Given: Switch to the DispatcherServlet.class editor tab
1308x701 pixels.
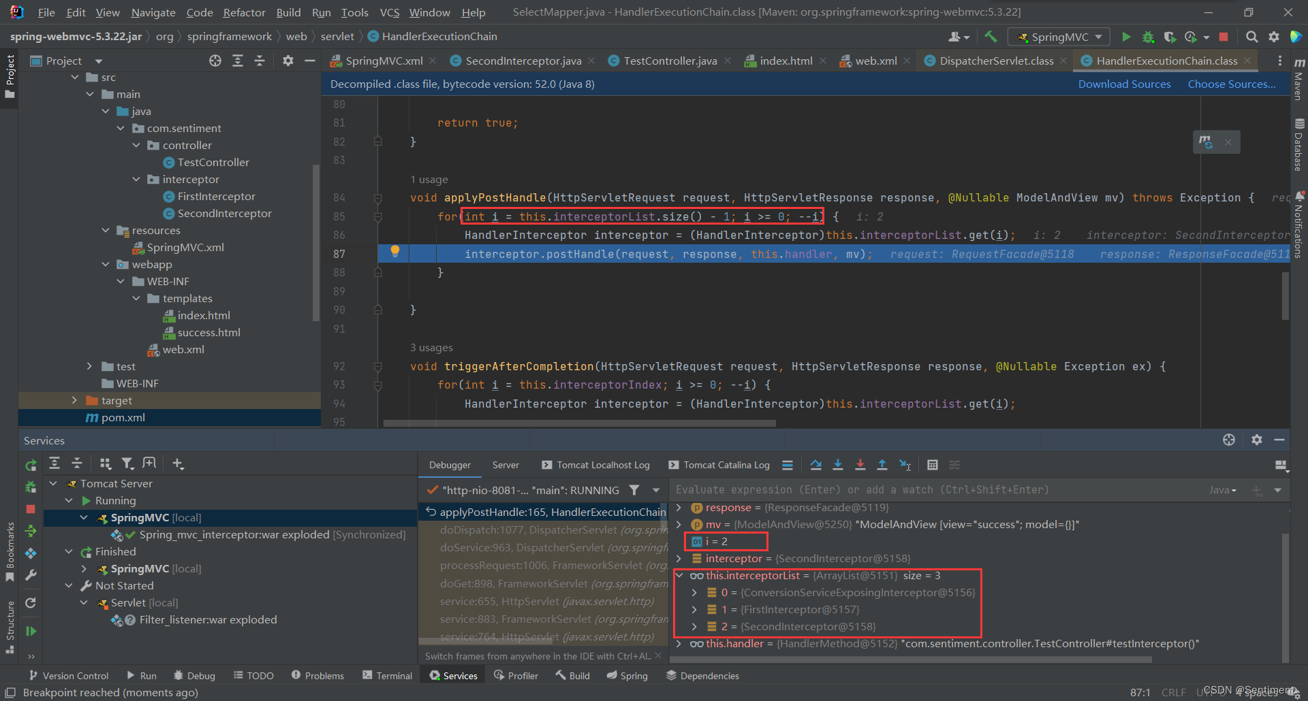Looking at the screenshot, I should click(x=996, y=61).
